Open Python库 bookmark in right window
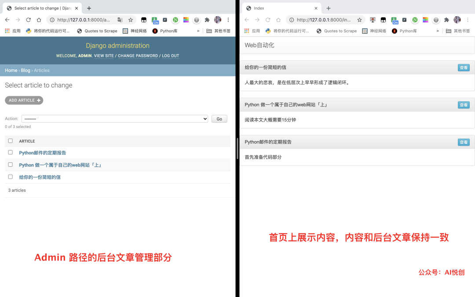475x297 pixels. click(x=405, y=31)
